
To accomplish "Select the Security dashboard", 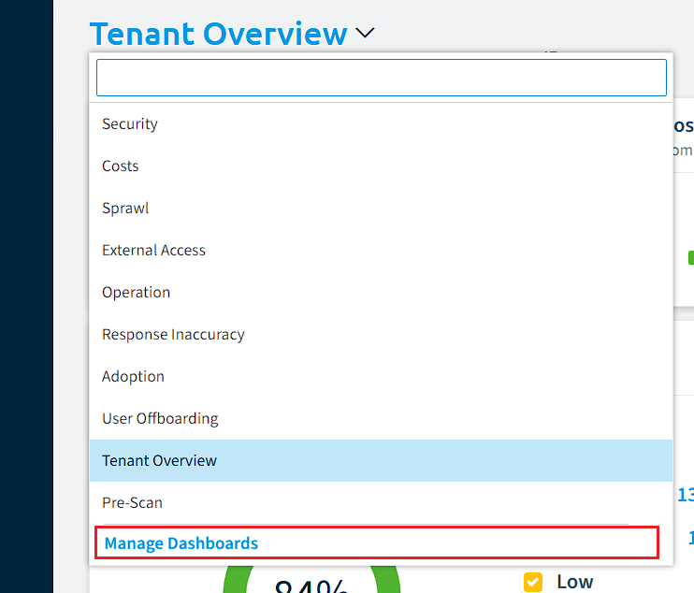I will (x=381, y=123).
